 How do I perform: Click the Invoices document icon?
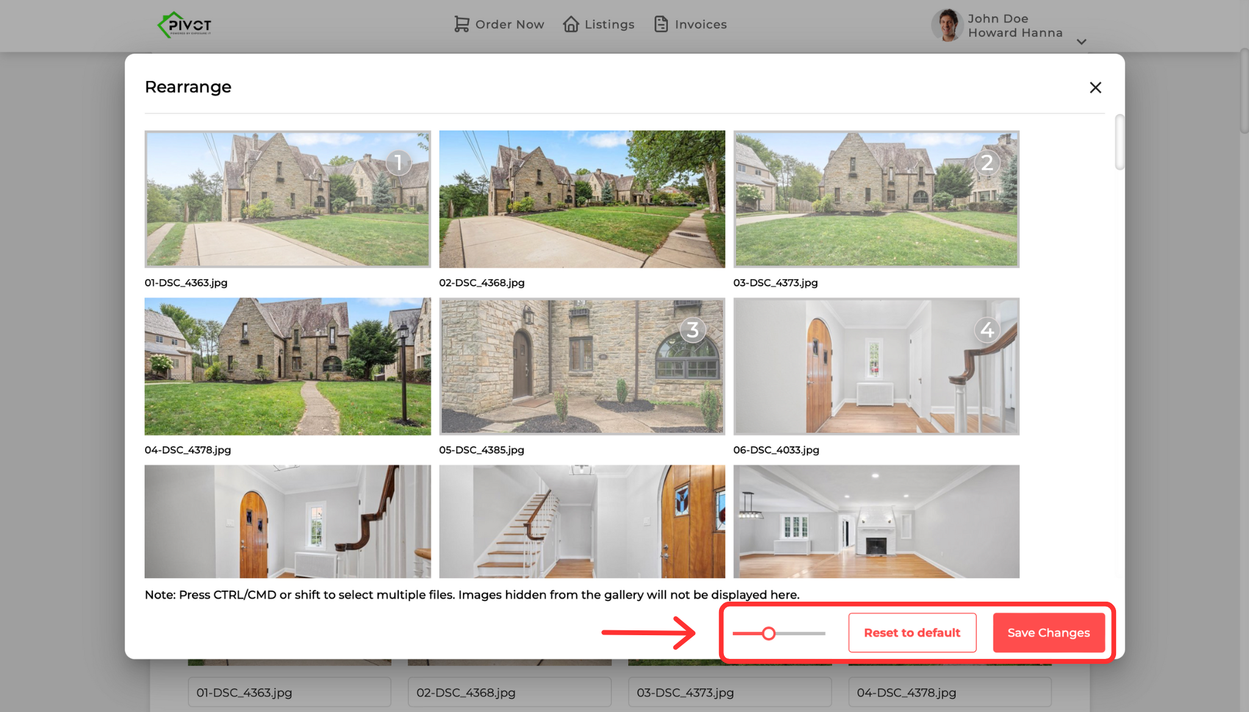[x=661, y=24]
